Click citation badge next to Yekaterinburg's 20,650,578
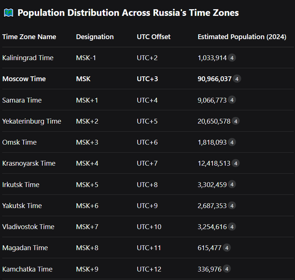Image resolution: width=295 pixels, height=280 pixels. [x=236, y=121]
